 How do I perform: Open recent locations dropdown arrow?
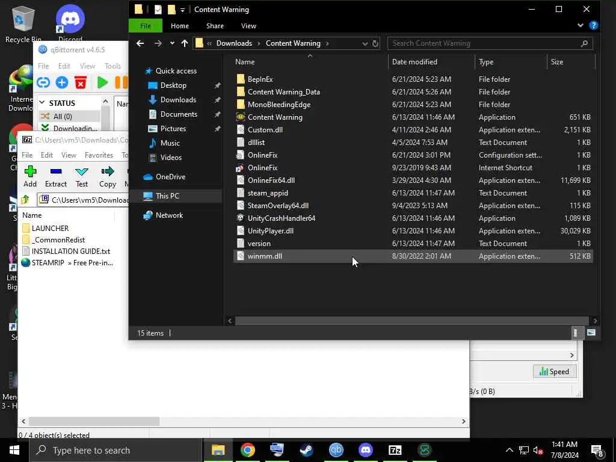(172, 43)
